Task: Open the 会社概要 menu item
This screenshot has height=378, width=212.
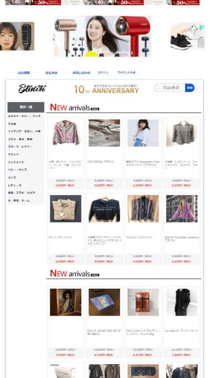Action: [x=24, y=73]
